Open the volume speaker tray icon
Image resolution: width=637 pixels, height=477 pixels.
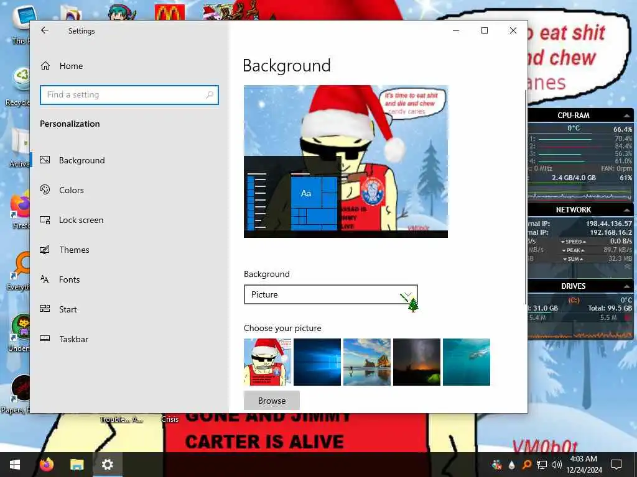tap(556, 465)
